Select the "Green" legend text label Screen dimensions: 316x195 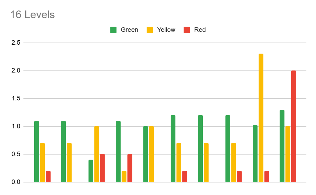(x=129, y=30)
